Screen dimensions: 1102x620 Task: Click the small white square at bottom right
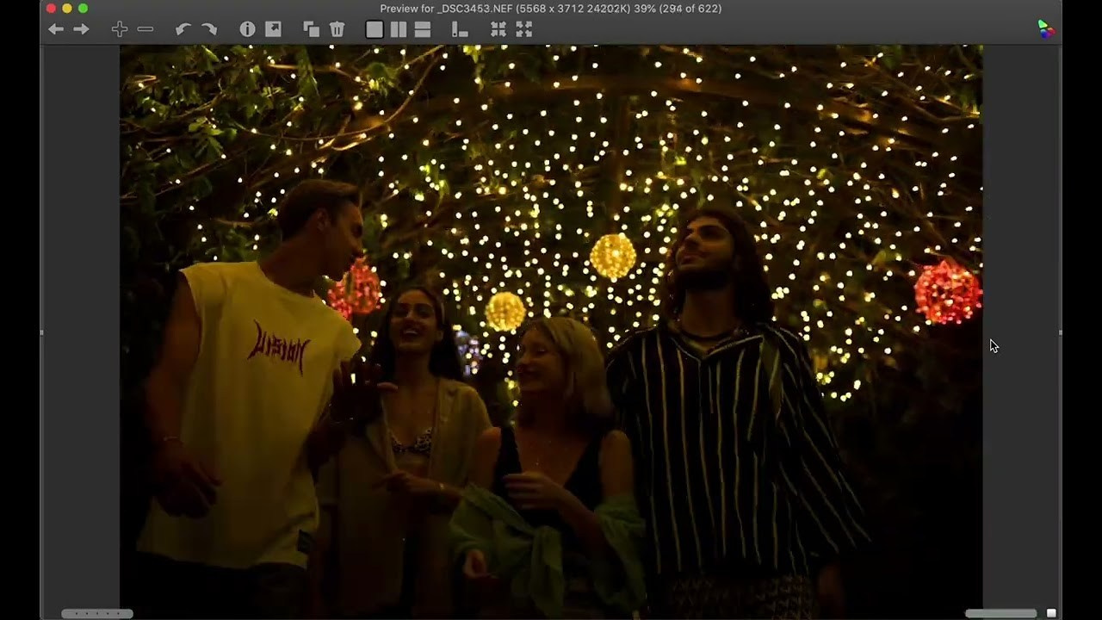[x=1051, y=613]
